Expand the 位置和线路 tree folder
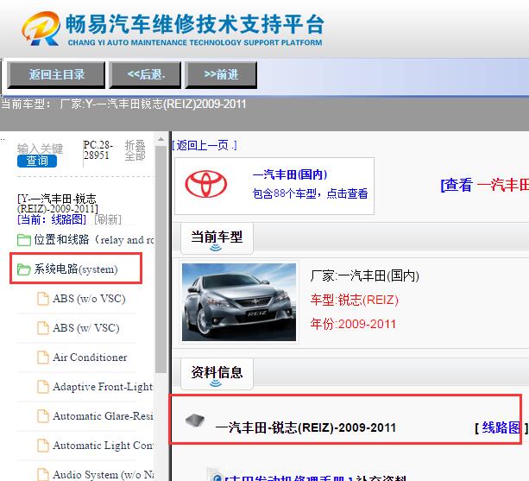Image resolution: width=529 pixels, height=481 pixels. (x=94, y=240)
